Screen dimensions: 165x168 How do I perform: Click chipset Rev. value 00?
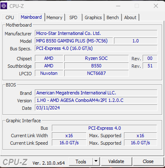point(150,58)
